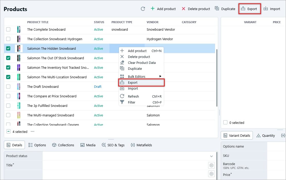Choose Export from the context menu
Image resolution: width=286 pixels, height=180 pixels.
(x=141, y=83)
